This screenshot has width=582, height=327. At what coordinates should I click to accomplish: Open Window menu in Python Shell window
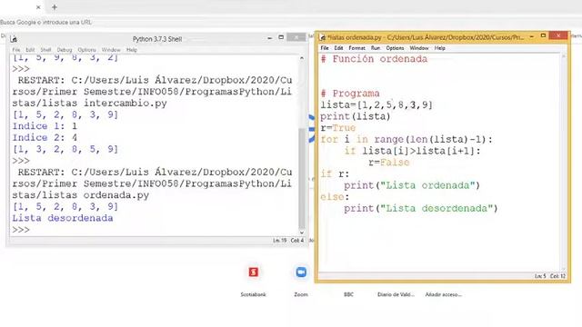(x=111, y=50)
